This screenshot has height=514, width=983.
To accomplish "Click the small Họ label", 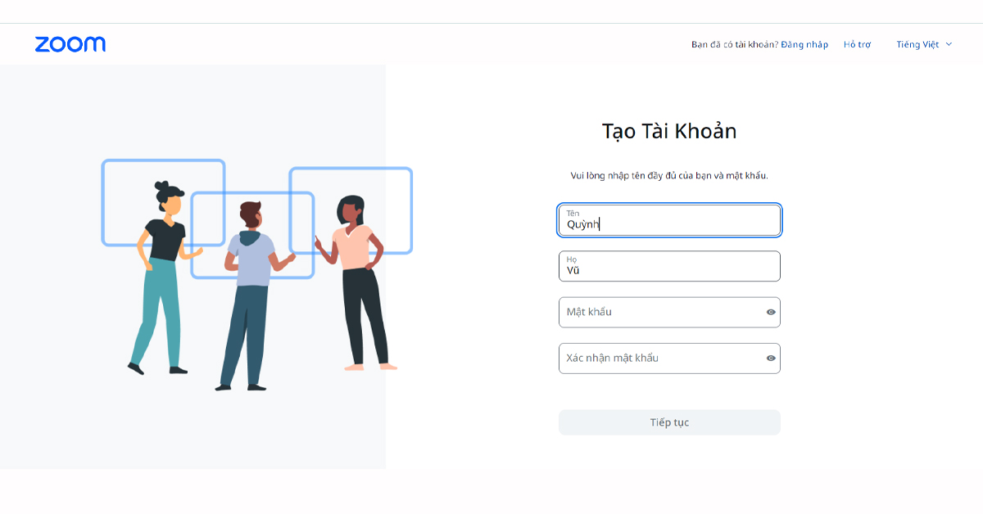I will tap(572, 259).
